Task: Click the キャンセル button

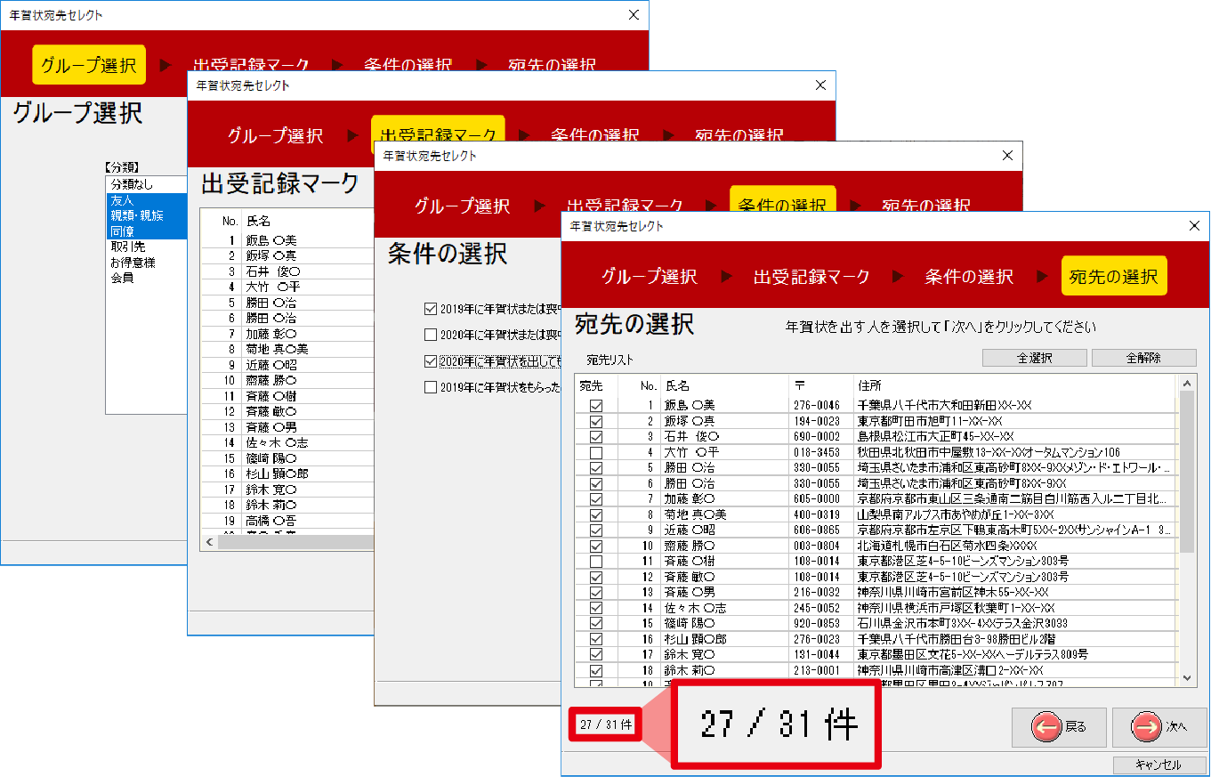Action: (1161, 764)
